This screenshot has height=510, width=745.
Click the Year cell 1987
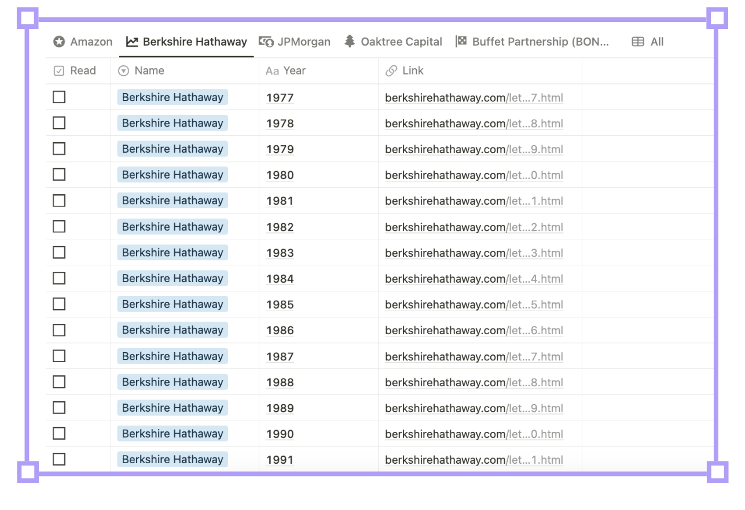point(280,357)
